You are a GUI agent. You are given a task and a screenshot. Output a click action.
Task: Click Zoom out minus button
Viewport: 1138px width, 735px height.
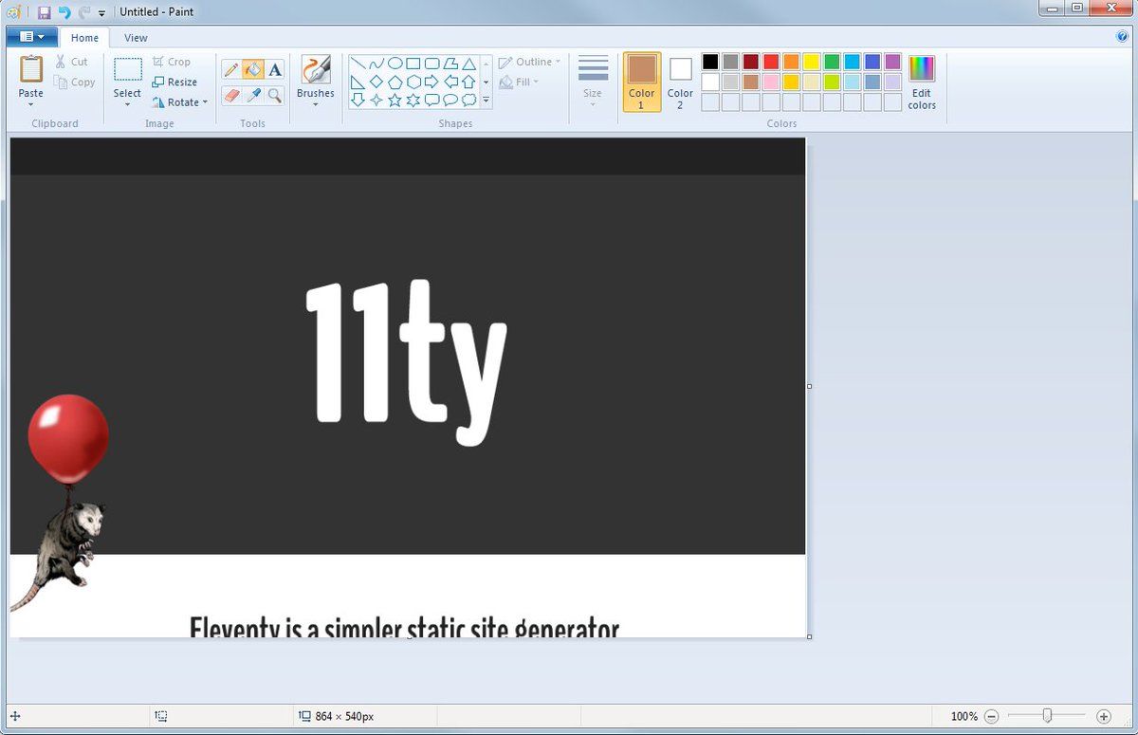[x=991, y=717]
